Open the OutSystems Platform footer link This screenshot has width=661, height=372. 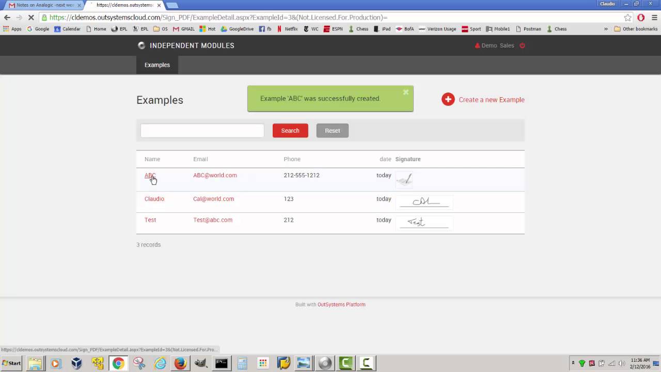coord(341,305)
